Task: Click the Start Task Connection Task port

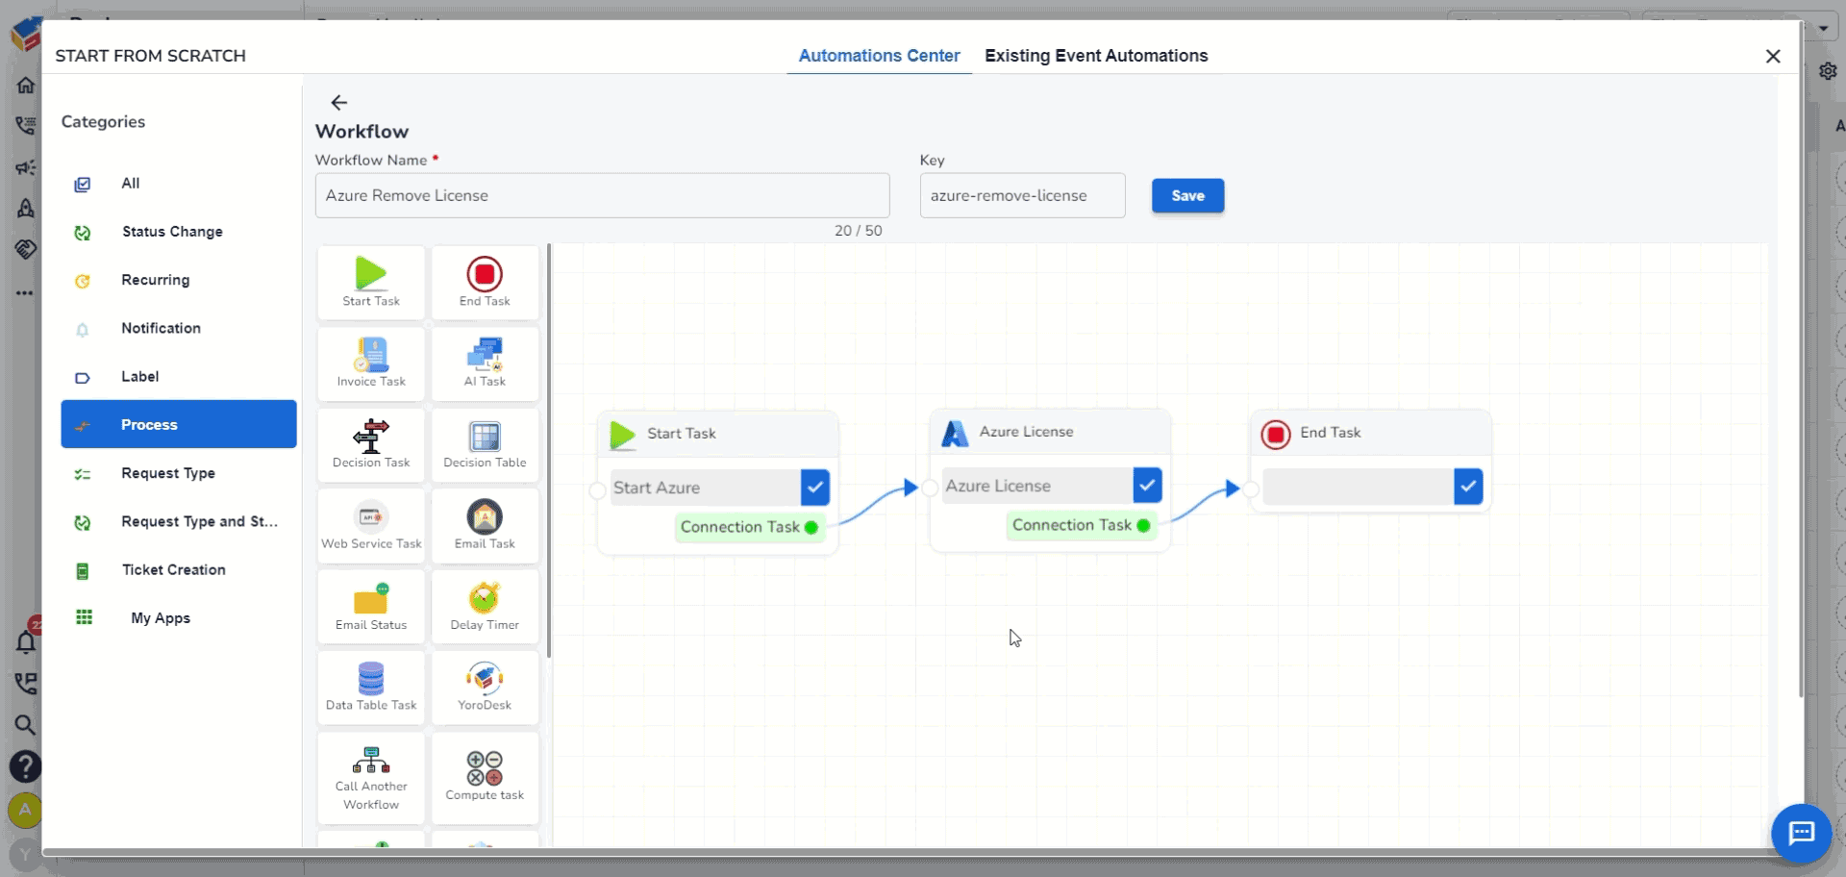Action: point(811,527)
